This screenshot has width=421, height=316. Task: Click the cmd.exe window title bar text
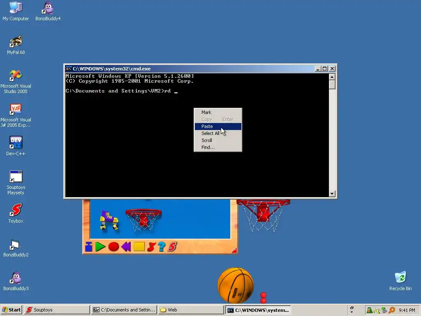(x=112, y=69)
